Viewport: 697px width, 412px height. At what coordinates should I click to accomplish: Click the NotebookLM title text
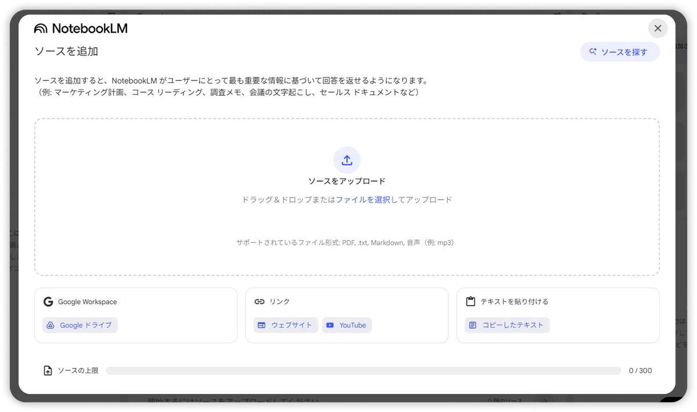[89, 28]
